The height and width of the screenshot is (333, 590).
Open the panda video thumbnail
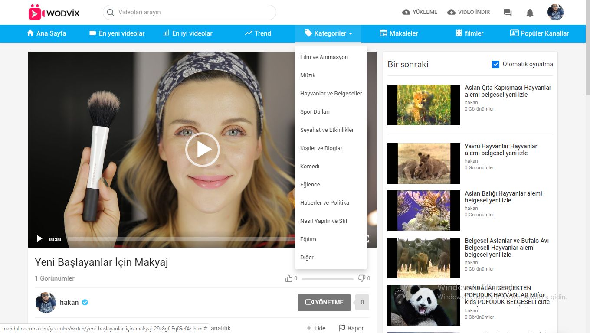coord(423,305)
